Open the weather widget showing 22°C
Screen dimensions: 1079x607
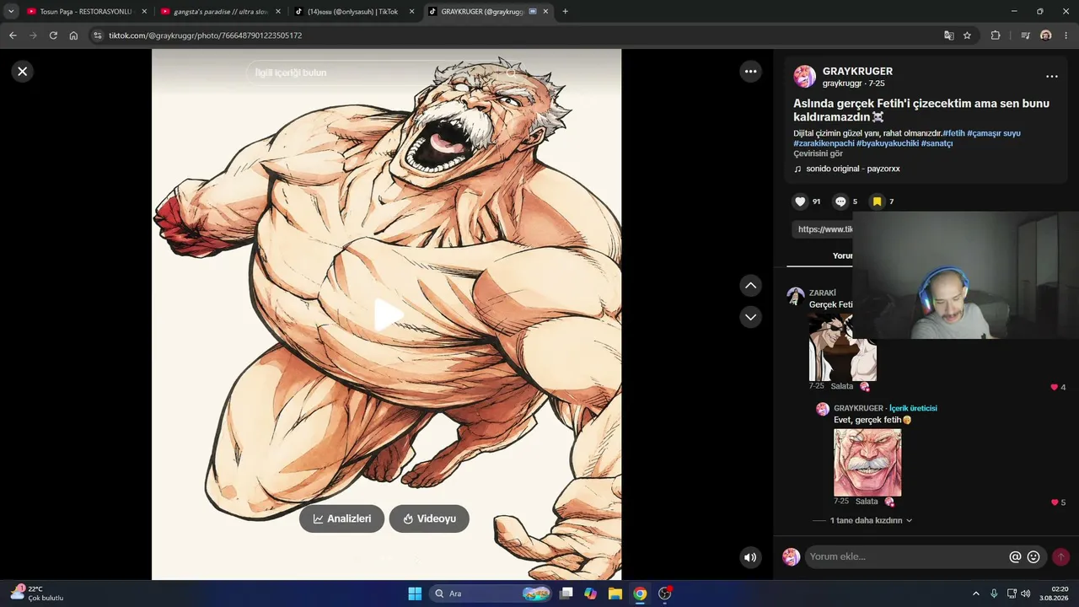point(37,594)
